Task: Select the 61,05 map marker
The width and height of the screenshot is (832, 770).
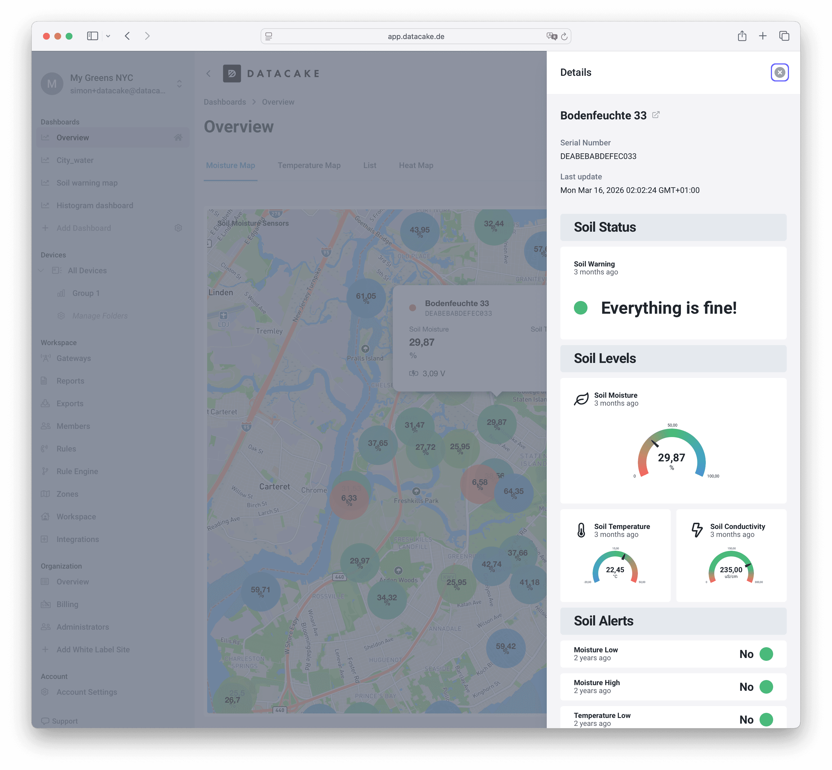Action: (366, 298)
